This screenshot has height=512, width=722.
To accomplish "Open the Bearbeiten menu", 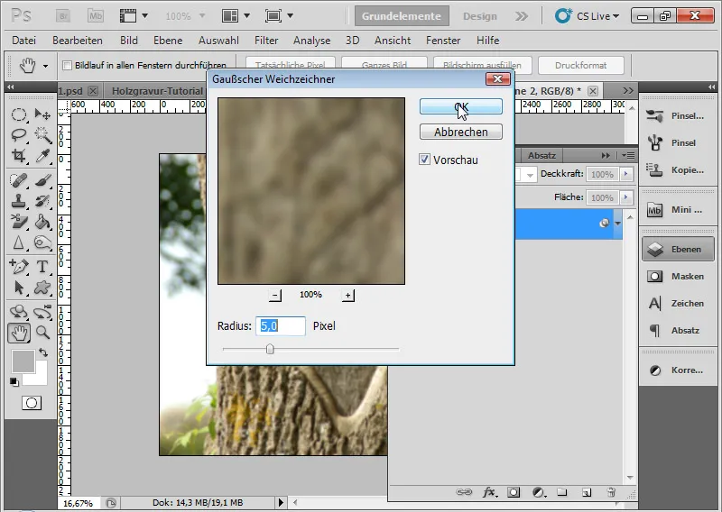I will [78, 41].
